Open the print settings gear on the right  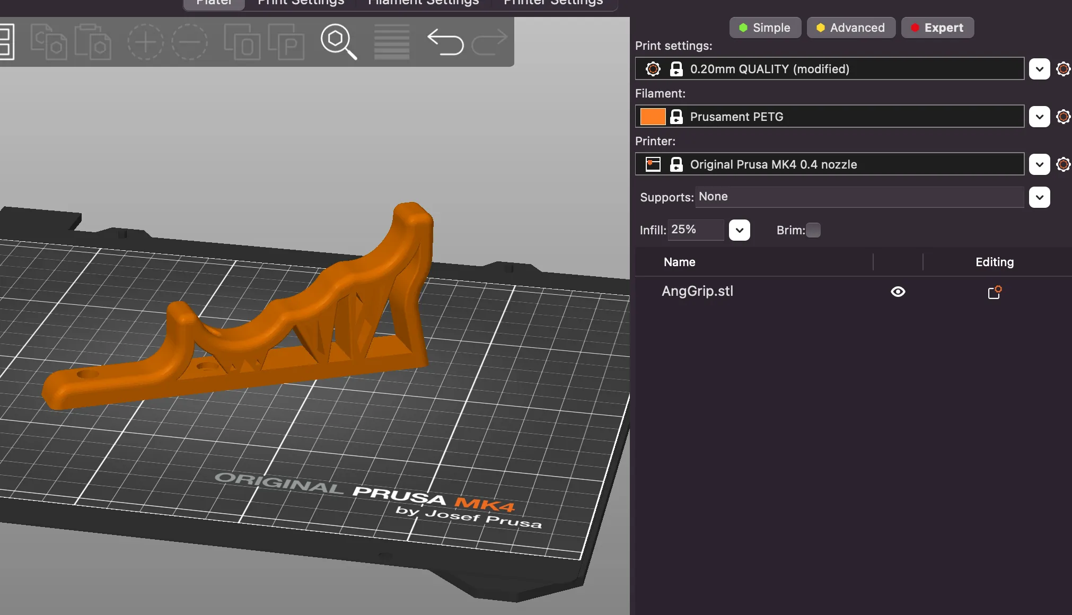(1063, 69)
